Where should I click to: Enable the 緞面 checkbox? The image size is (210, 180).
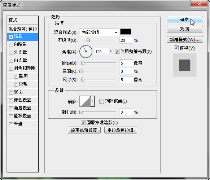click(x=11, y=92)
